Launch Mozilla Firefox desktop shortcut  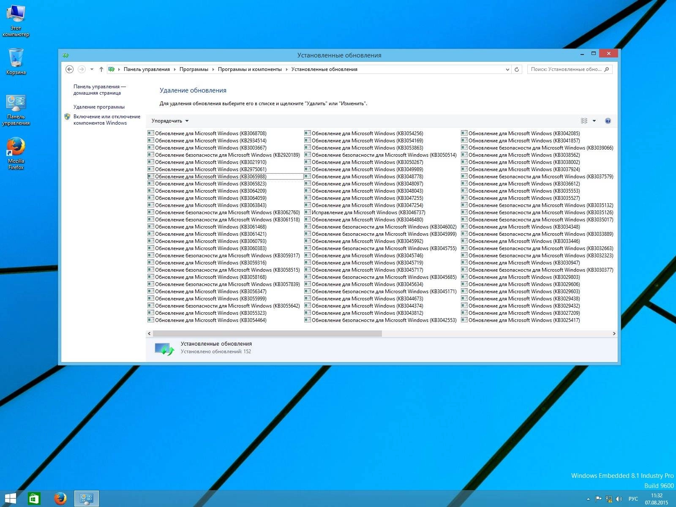click(16, 153)
